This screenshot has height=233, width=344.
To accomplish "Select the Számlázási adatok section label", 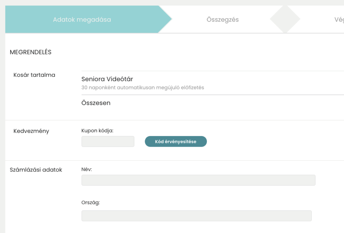I will click(x=36, y=170).
